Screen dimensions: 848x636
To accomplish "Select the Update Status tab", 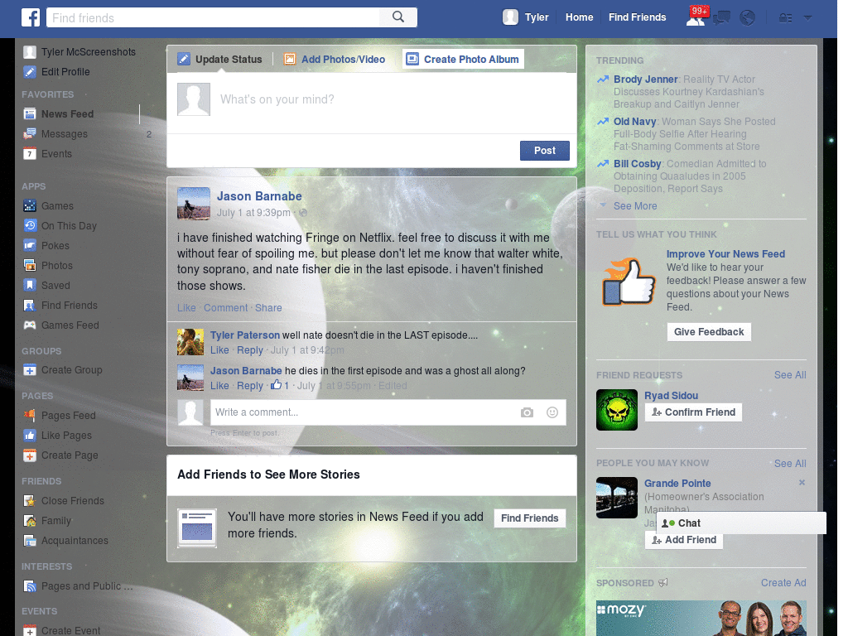I will pyautogui.click(x=220, y=59).
